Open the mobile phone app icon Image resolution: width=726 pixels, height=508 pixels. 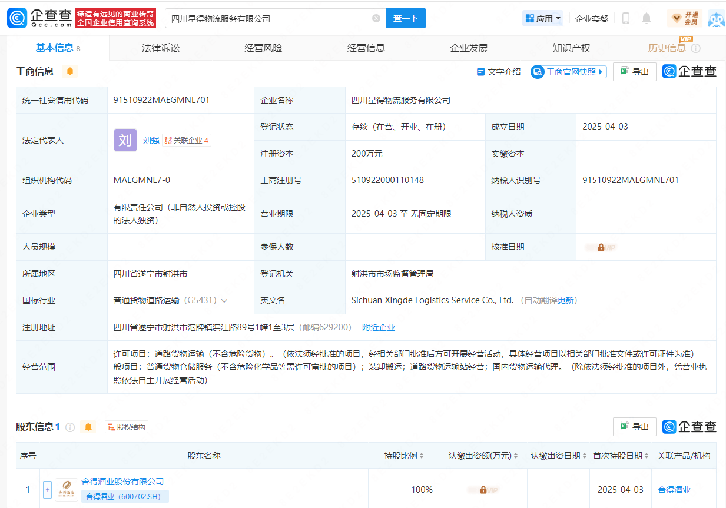[625, 18]
